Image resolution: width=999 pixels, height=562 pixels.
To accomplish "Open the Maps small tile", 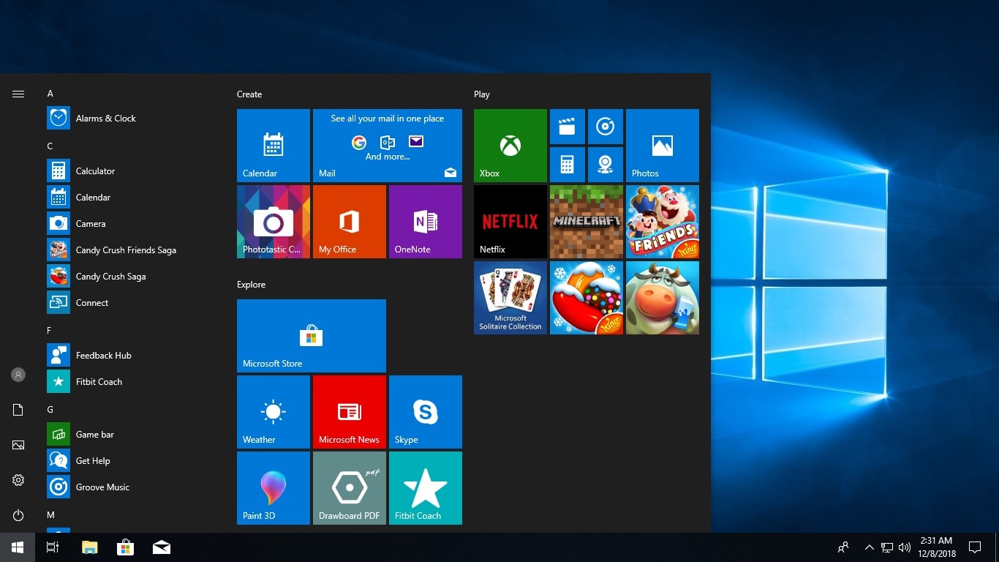I will click(x=606, y=165).
